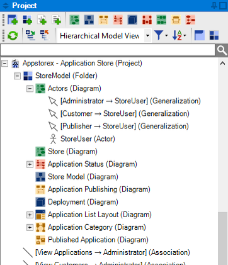Screen dimensions: 228x265
Task: Click the vertical scrollbar thumb
Action: 223,239
